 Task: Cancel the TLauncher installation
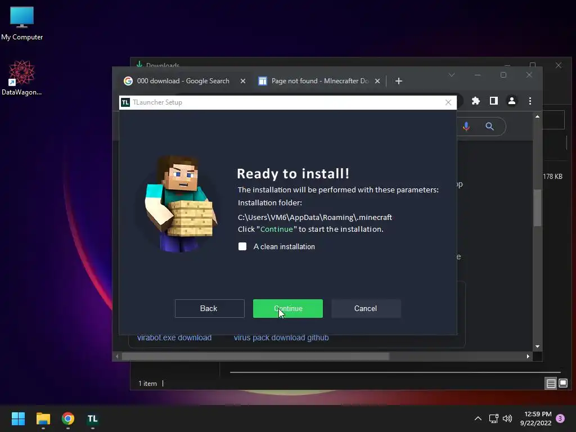coord(366,309)
